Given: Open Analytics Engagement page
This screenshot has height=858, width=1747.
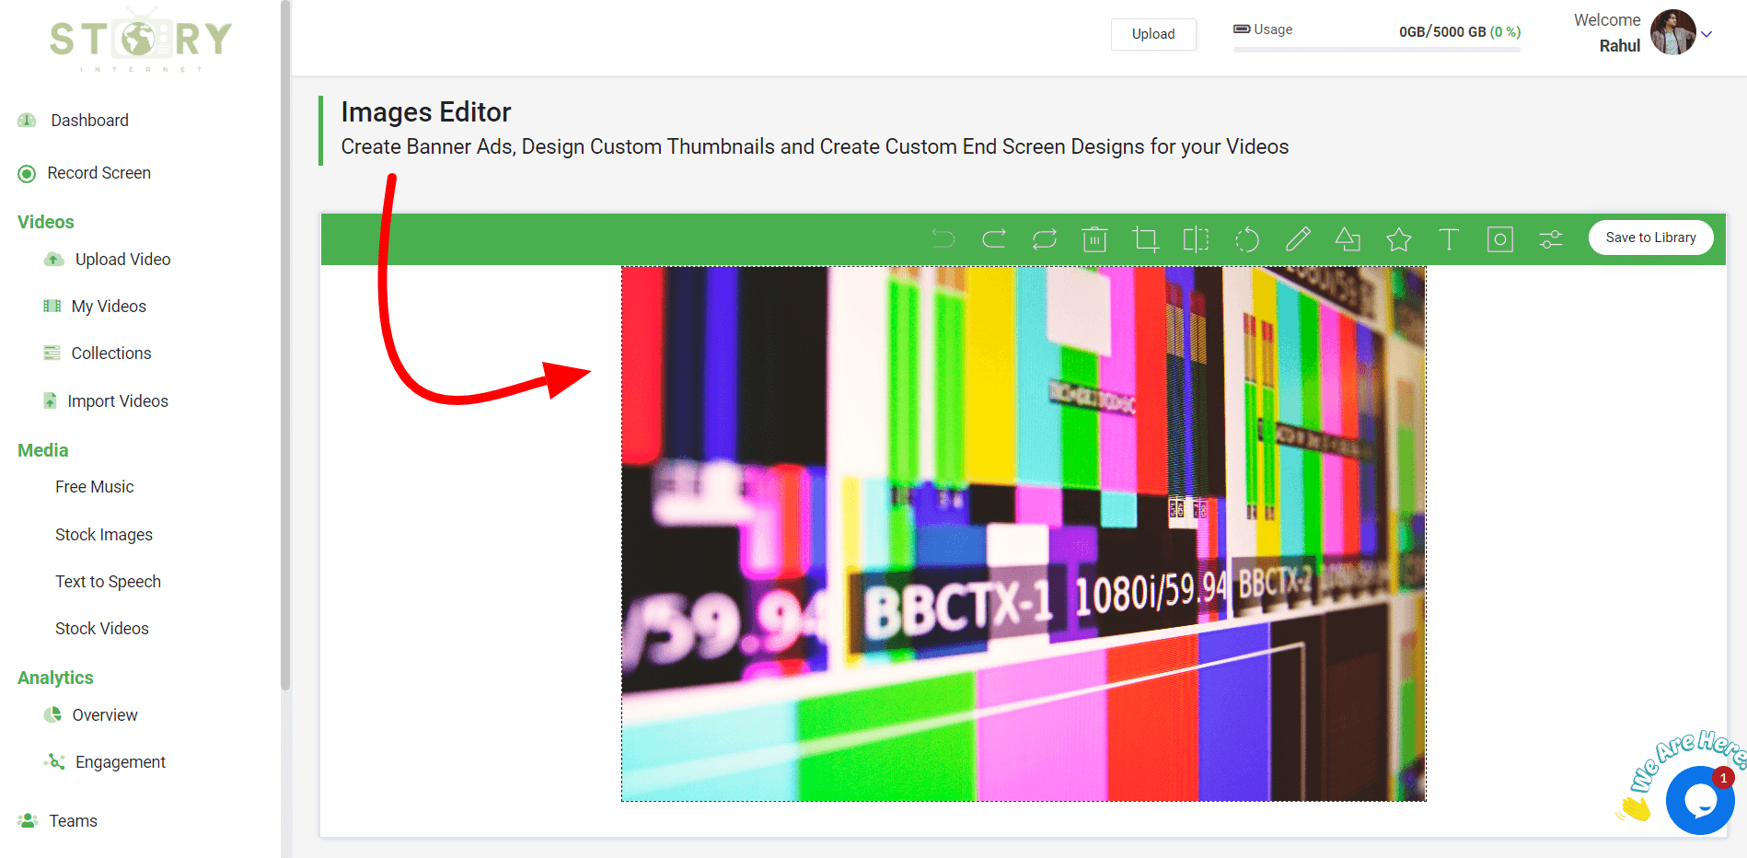Looking at the screenshot, I should tap(121, 762).
